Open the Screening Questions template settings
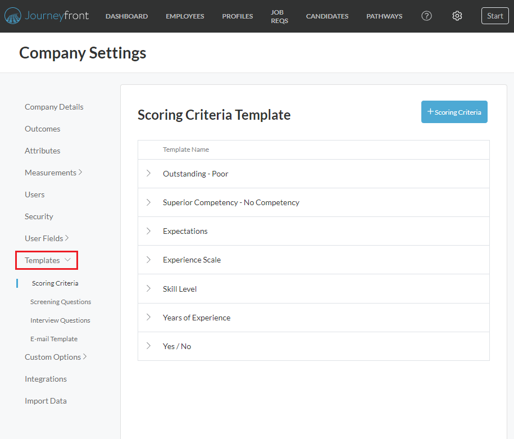The width and height of the screenshot is (514, 439). click(60, 301)
